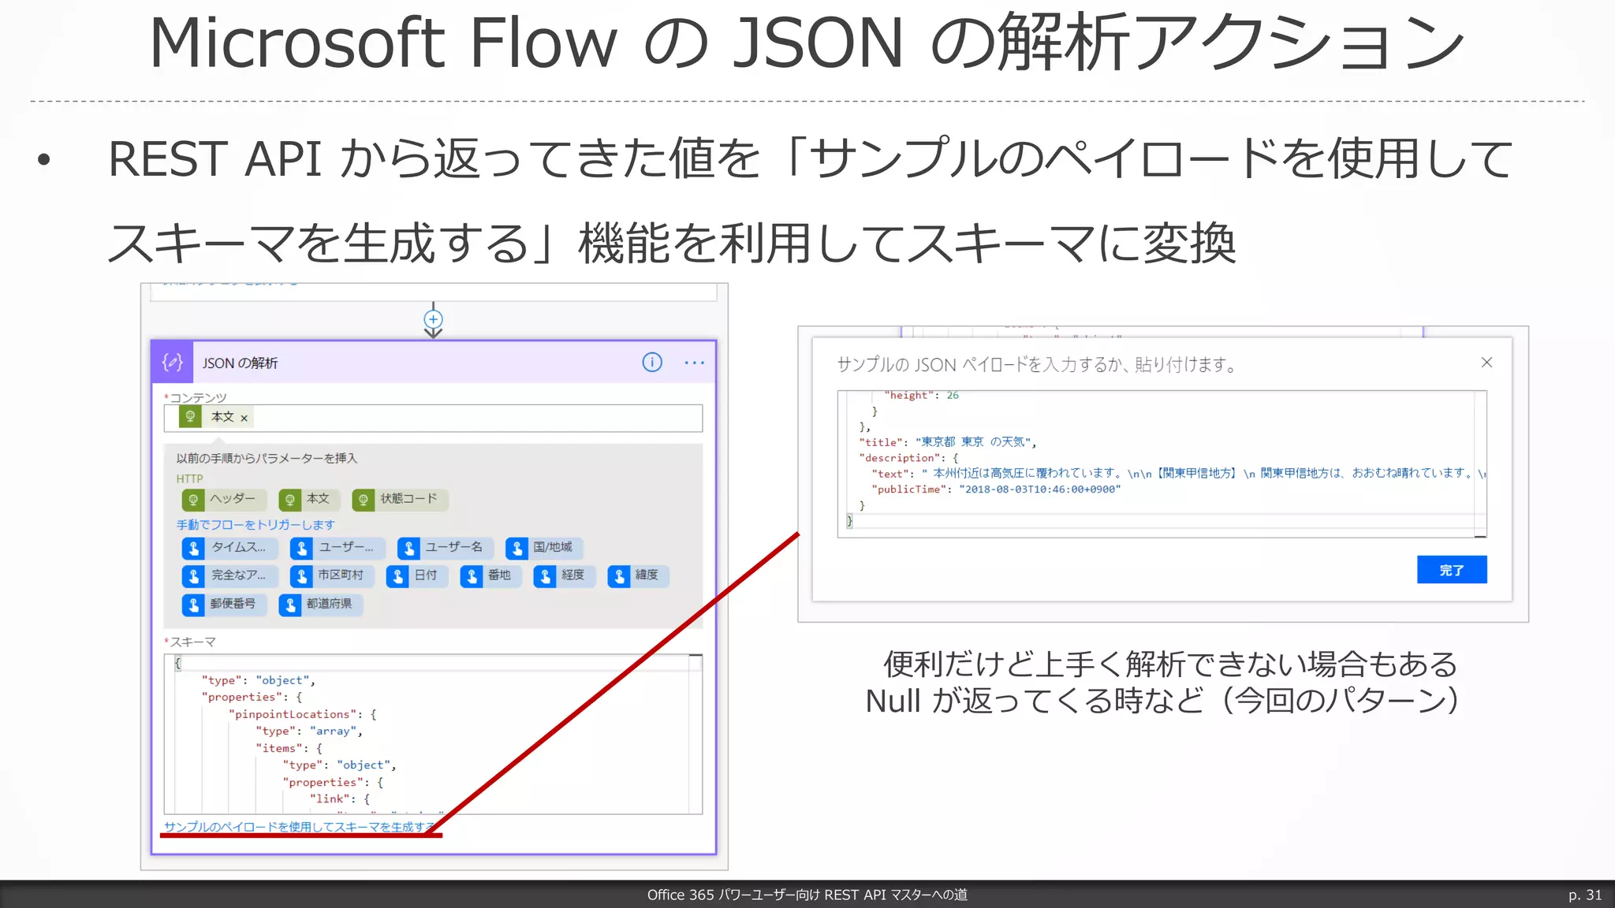The width and height of the screenshot is (1615, 908).
Task: Click inside the スキーマ editor
Action: (x=433, y=734)
